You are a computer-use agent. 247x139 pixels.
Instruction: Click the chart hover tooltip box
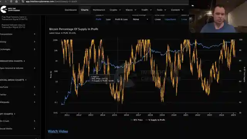[102, 79]
